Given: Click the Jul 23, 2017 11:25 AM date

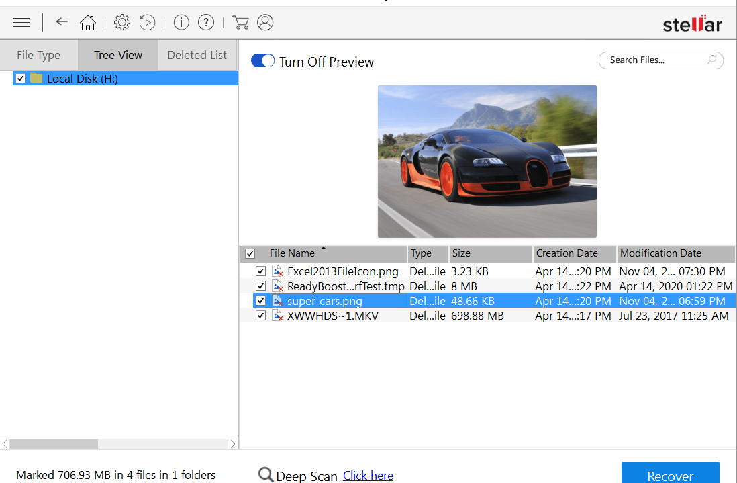Looking at the screenshot, I should [673, 316].
